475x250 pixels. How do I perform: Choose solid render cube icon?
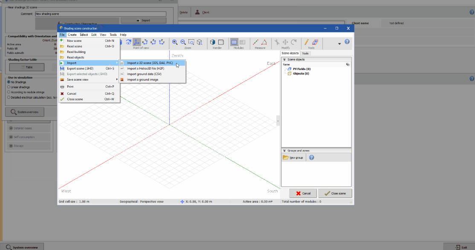click(213, 42)
